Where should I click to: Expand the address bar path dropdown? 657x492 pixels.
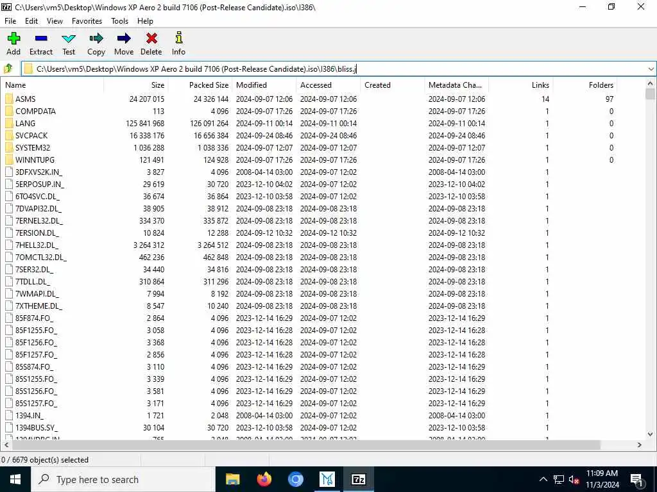pyautogui.click(x=651, y=69)
